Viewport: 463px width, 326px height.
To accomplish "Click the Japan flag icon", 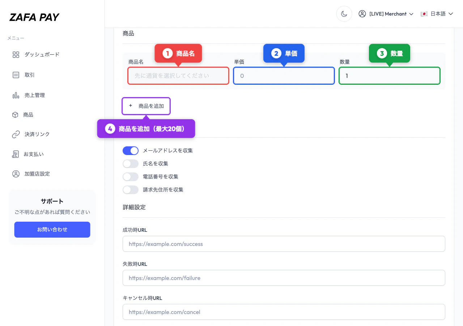I will click(424, 14).
